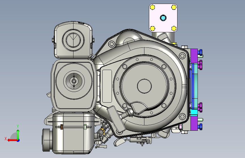Select the cylindrical exhaust outlet at lower left

click(x=47, y=140)
